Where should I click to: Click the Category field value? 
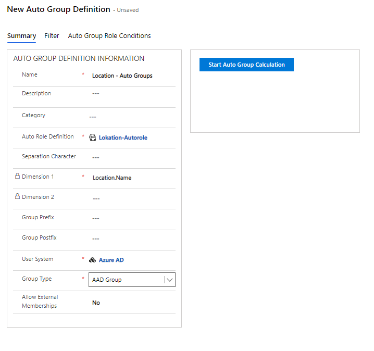(x=130, y=117)
